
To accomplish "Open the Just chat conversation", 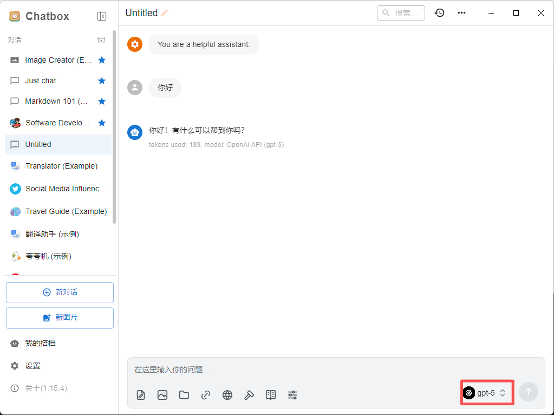I will point(58,81).
